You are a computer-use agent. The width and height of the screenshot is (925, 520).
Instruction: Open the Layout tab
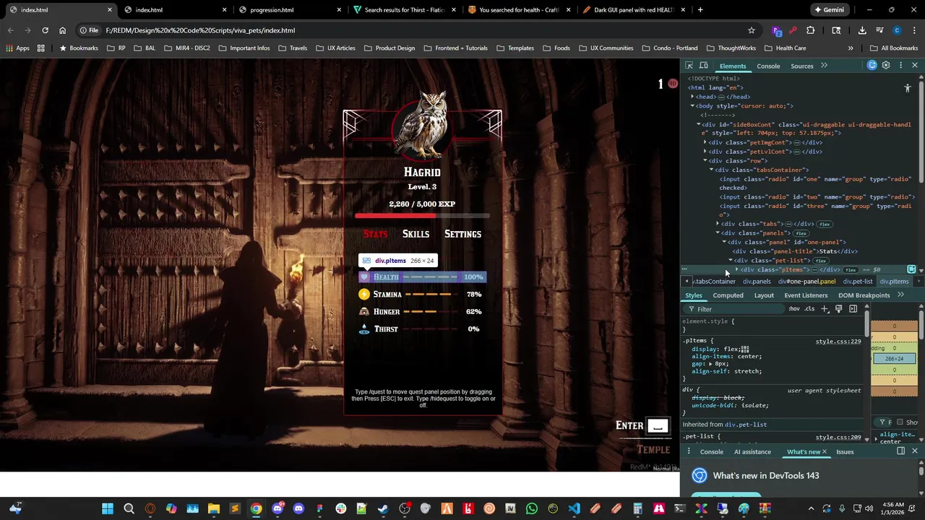coord(764,295)
